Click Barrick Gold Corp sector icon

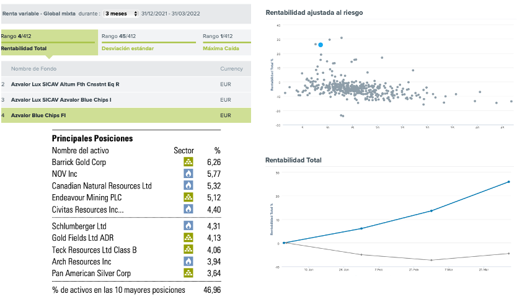pos(188,162)
